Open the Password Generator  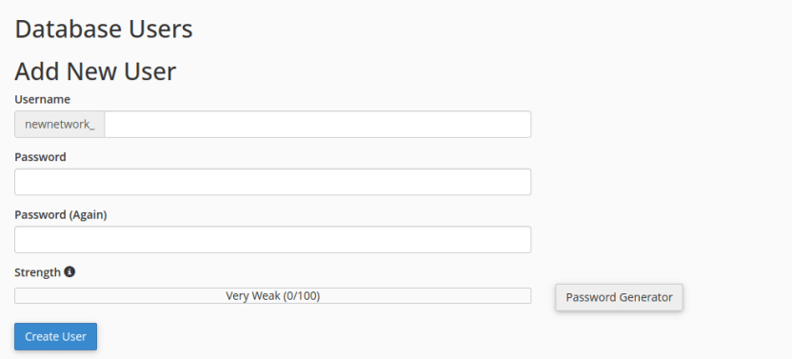point(620,297)
